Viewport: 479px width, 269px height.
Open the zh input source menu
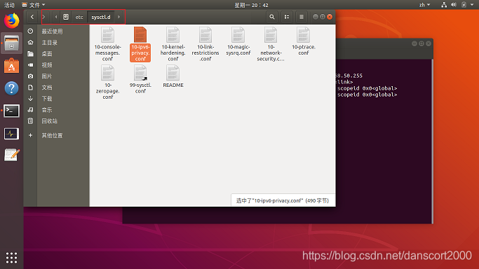pyautogui.click(x=424, y=5)
